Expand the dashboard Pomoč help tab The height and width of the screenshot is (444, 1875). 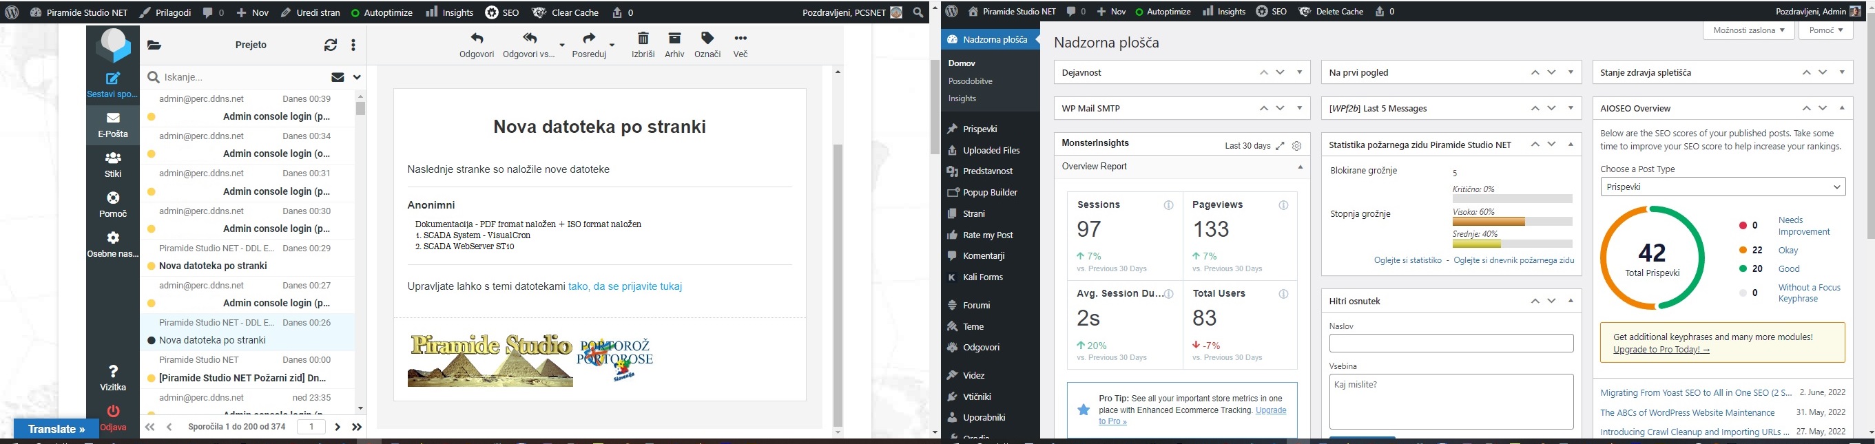pos(1826,30)
